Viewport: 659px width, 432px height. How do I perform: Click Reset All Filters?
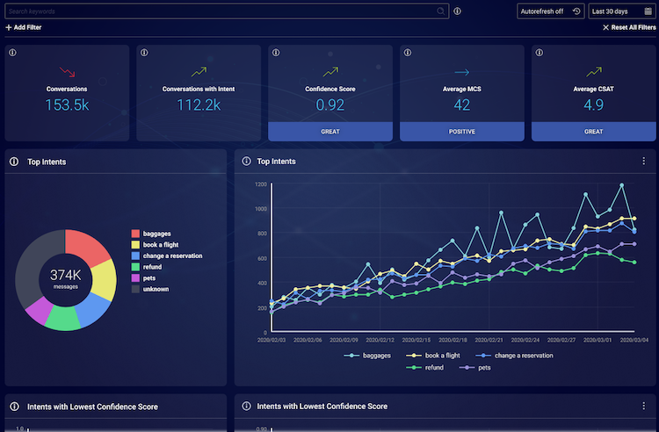(629, 27)
